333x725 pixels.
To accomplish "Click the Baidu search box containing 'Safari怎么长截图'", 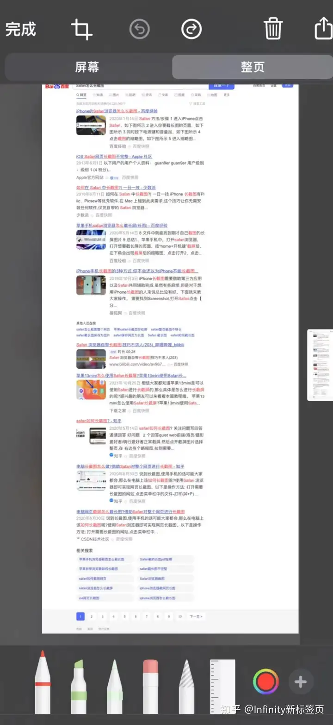I will [x=140, y=86].
